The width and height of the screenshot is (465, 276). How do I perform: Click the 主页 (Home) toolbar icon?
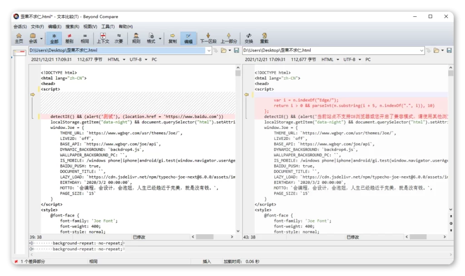[19, 38]
